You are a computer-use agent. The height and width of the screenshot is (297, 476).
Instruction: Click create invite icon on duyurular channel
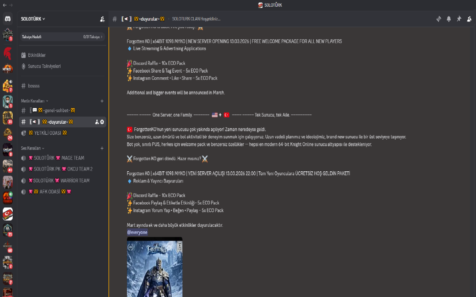97,122
